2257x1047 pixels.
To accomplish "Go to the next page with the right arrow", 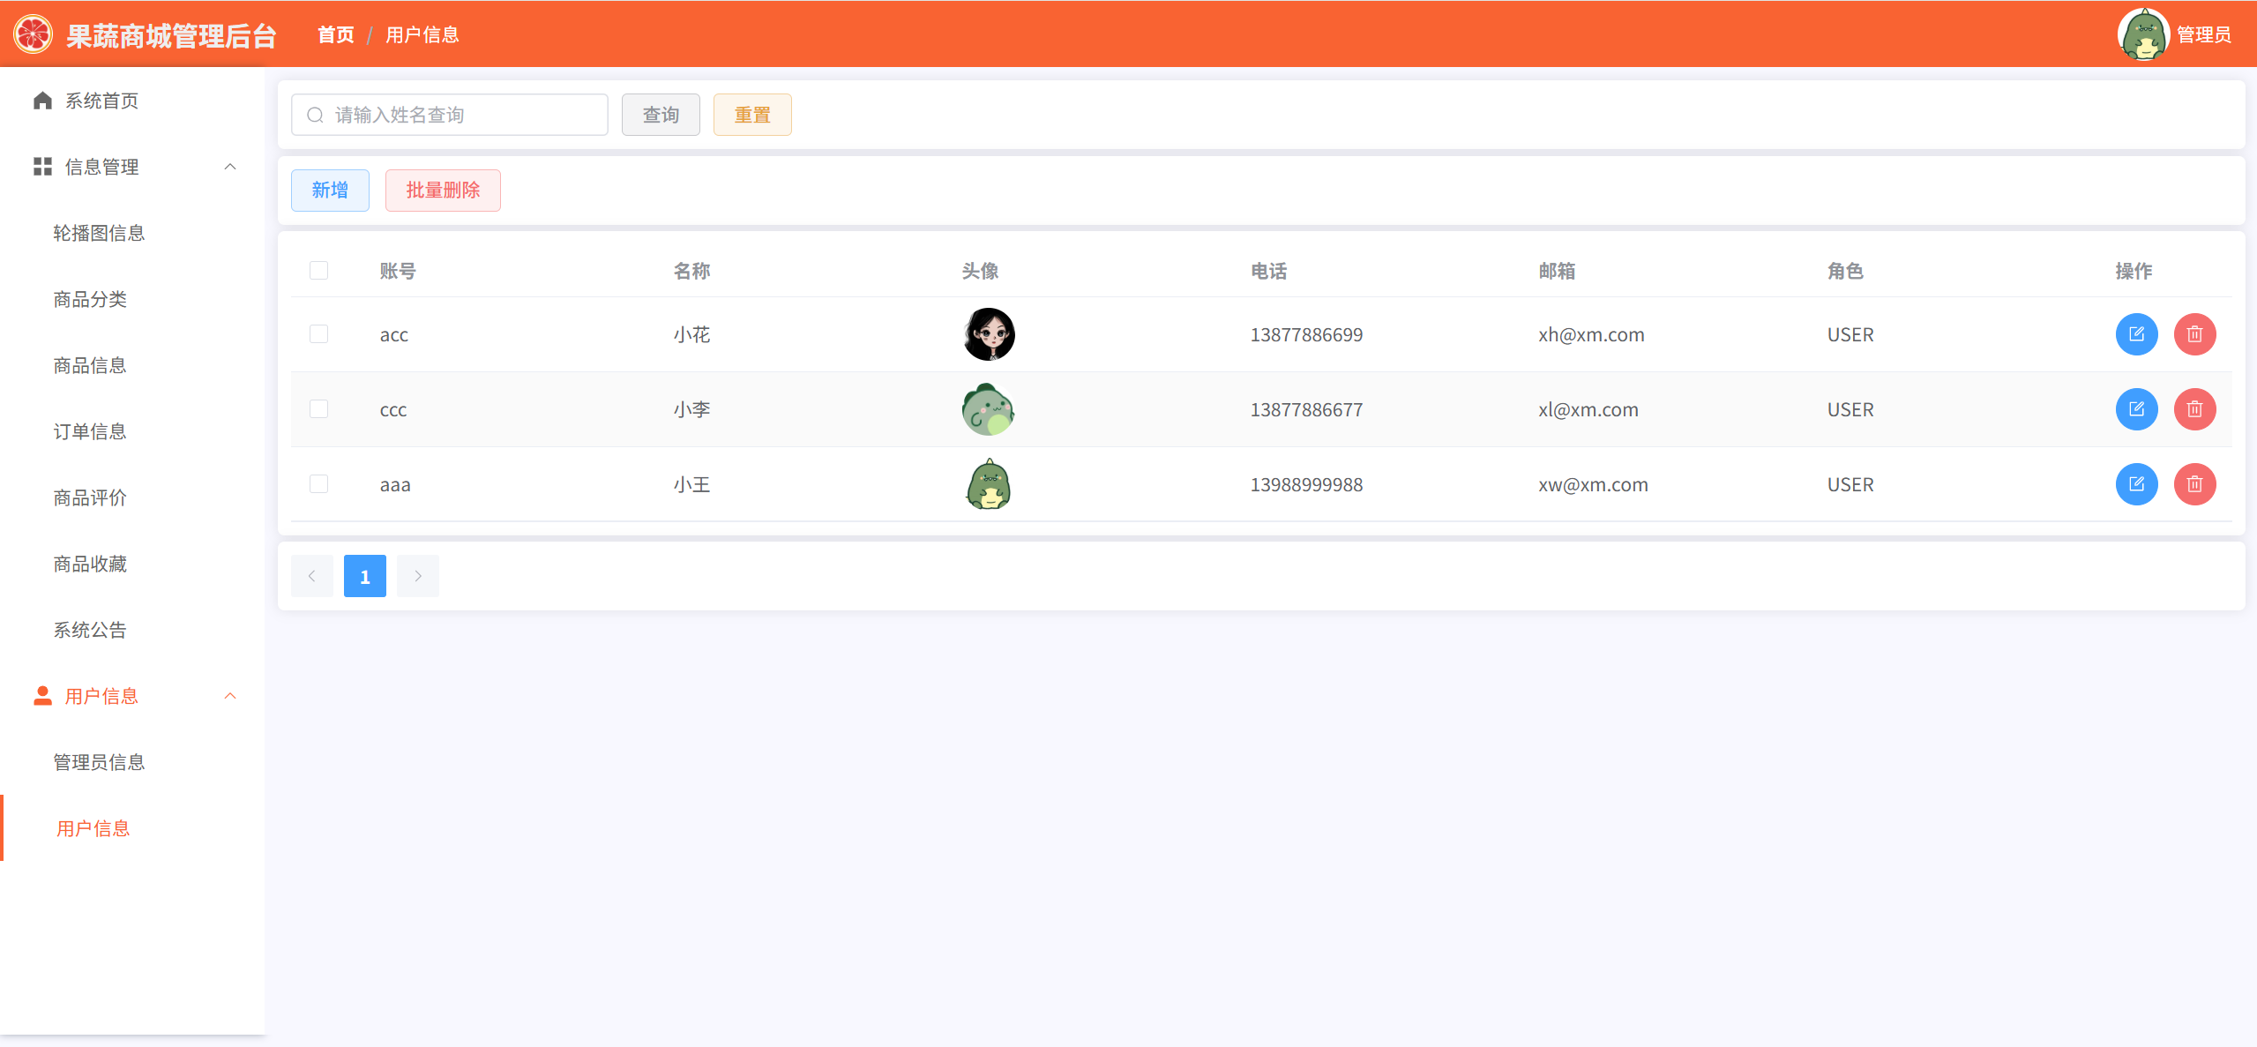I will [x=417, y=576].
